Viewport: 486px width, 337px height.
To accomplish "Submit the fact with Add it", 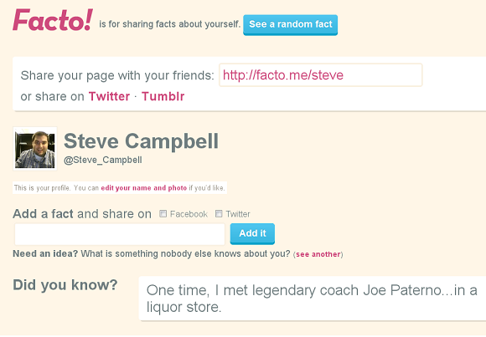I will pos(252,233).
